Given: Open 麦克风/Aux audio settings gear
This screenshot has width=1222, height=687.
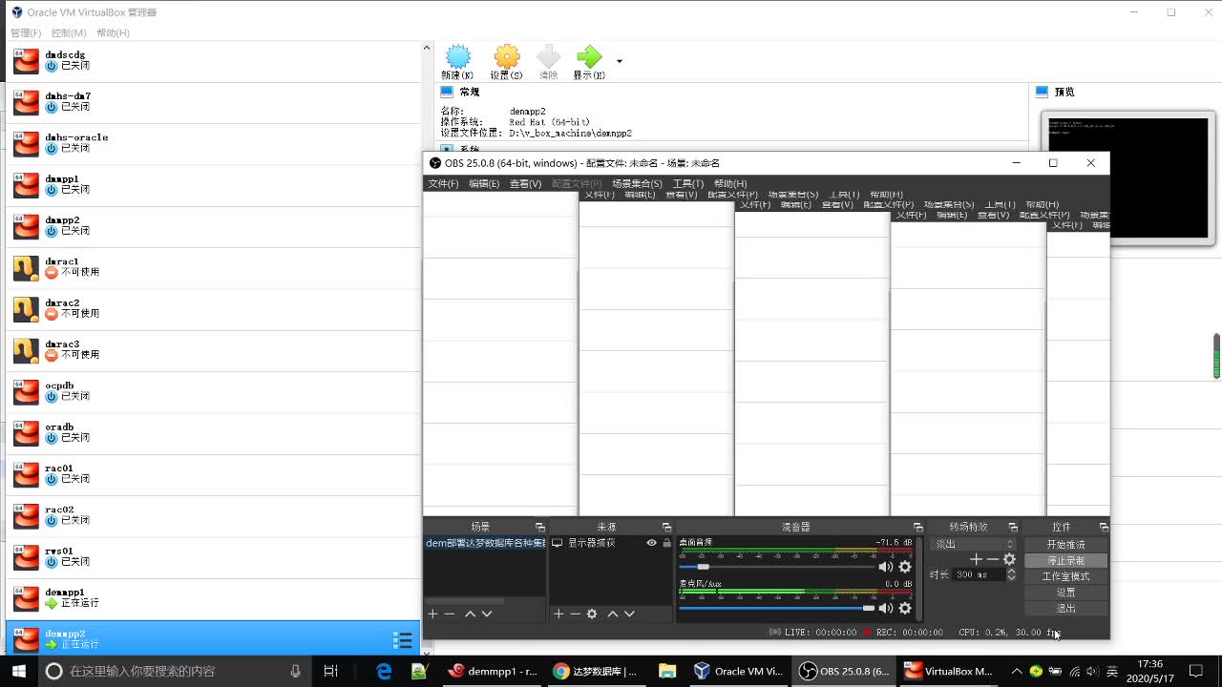Looking at the screenshot, I should [905, 608].
